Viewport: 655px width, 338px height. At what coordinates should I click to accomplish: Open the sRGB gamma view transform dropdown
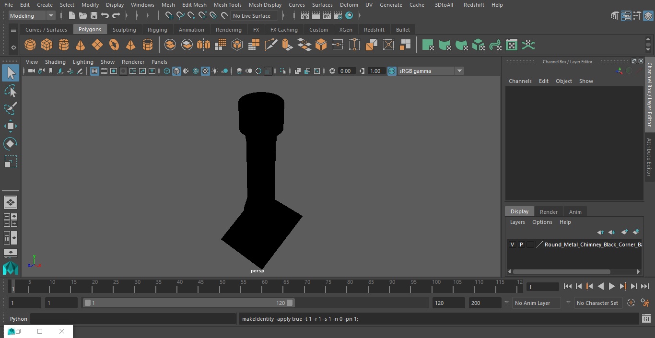pos(430,71)
